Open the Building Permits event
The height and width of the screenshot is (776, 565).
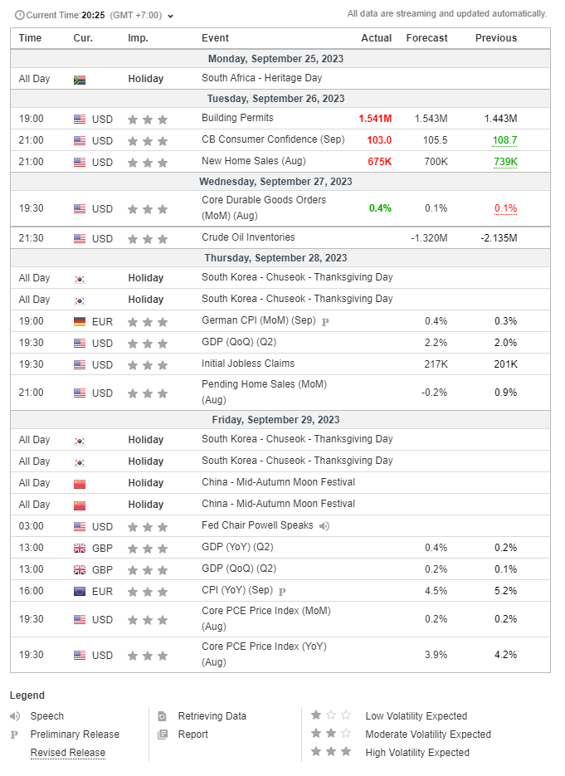pos(237,118)
